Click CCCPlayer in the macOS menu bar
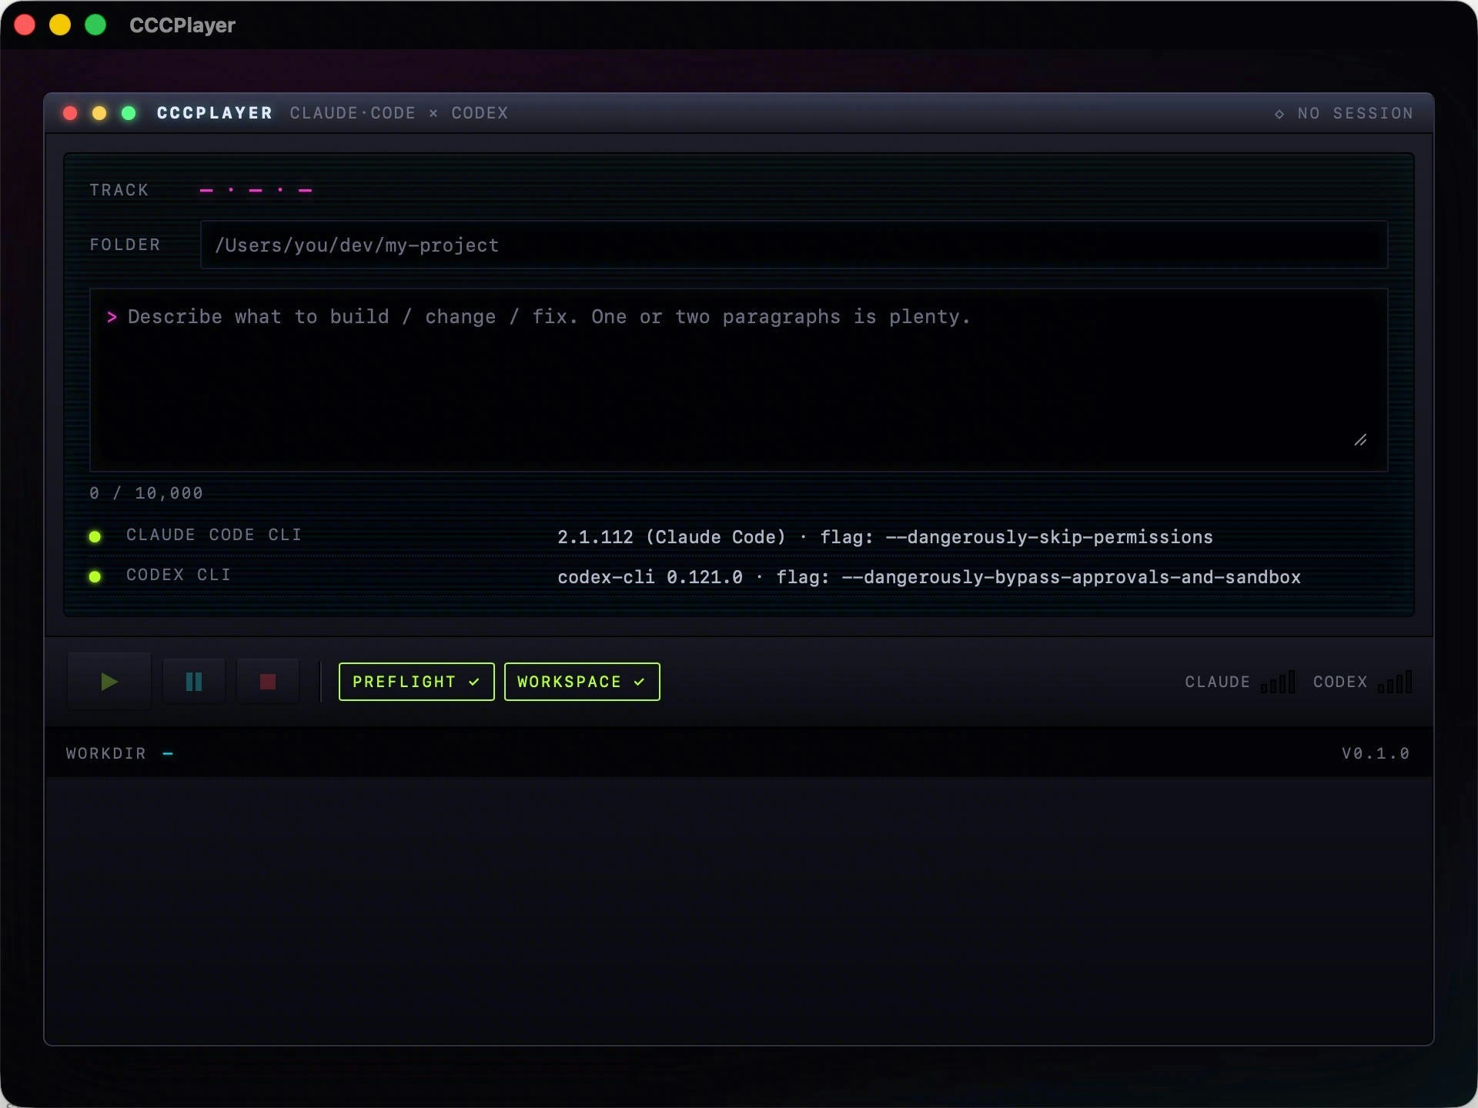The height and width of the screenshot is (1108, 1478). [182, 25]
